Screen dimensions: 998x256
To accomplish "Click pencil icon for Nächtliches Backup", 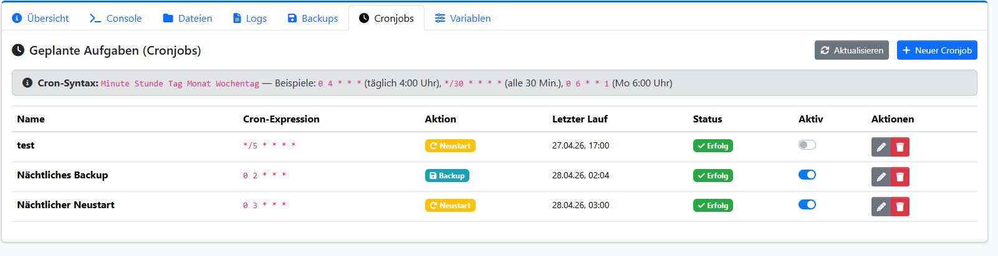I will [881, 177].
